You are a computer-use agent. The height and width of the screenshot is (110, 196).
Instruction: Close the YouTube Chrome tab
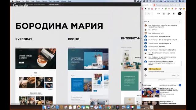click(x=175, y=5)
